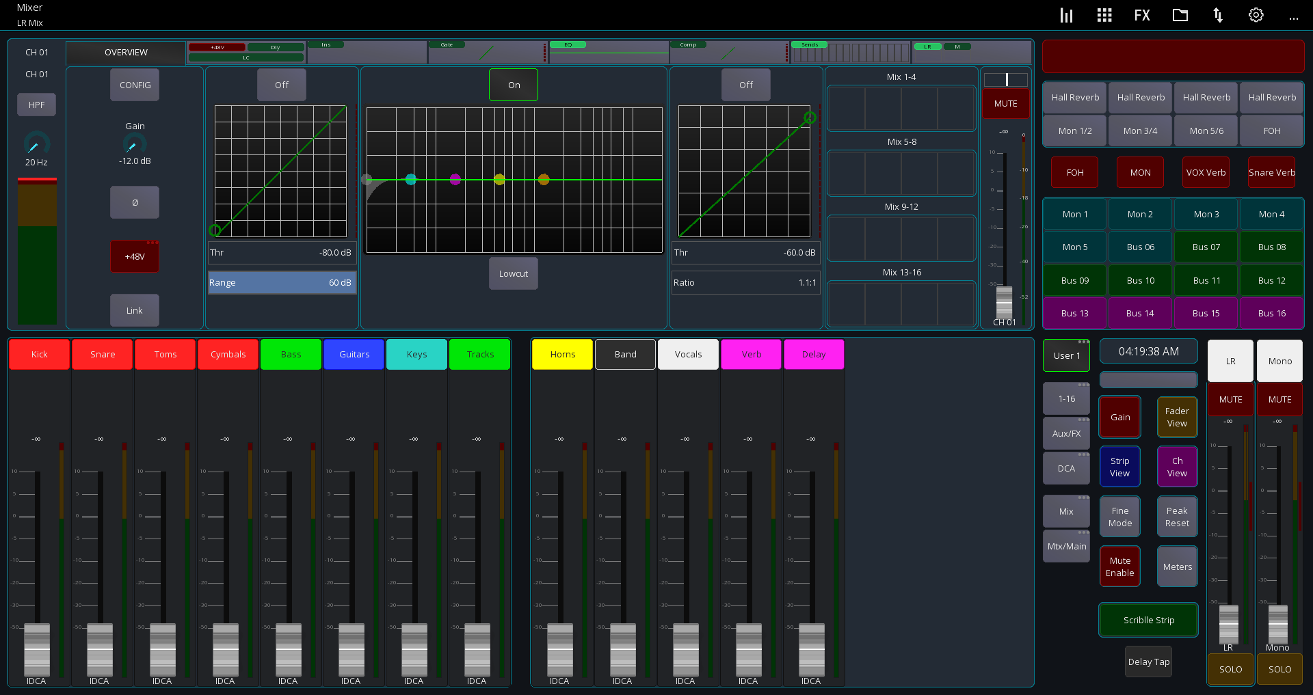Toggle the phase invert Ø button

[x=135, y=202]
